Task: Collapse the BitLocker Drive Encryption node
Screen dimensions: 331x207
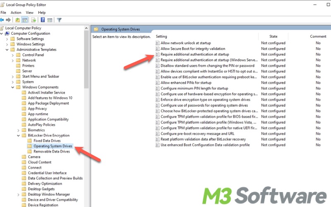Action: [x=18, y=135]
